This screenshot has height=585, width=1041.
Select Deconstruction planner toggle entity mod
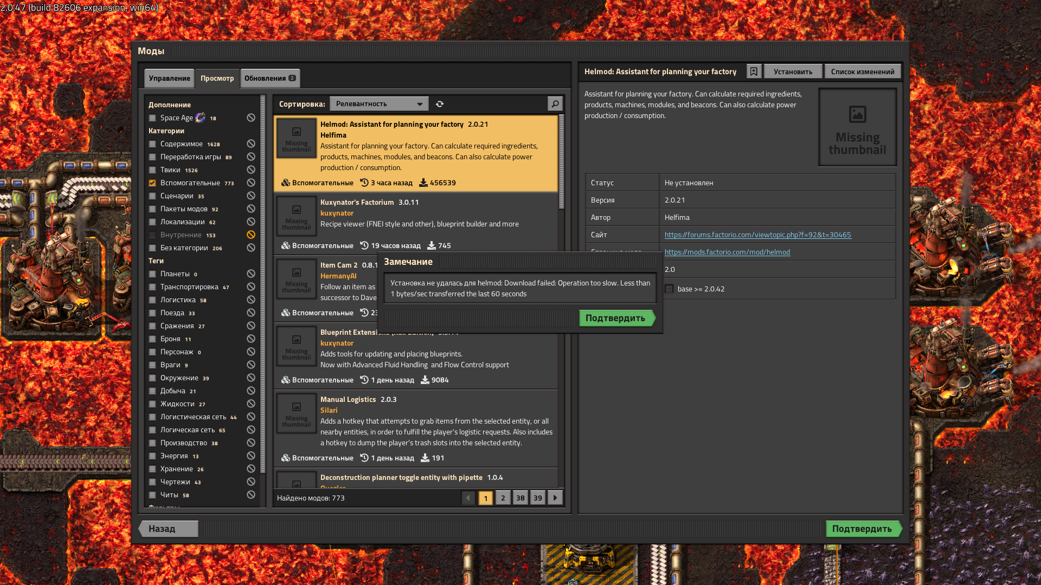[x=416, y=478]
